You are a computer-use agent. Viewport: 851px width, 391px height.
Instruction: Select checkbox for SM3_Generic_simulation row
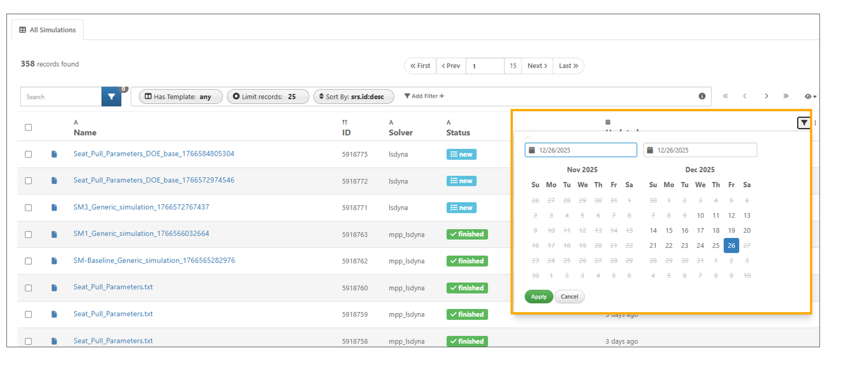28,208
